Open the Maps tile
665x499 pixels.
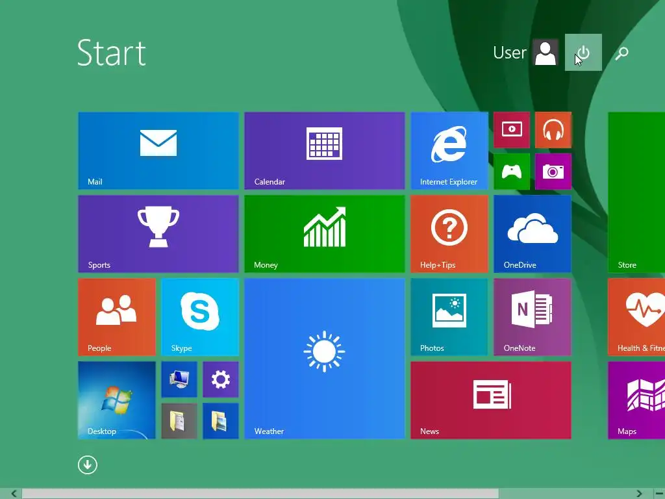(x=636, y=400)
